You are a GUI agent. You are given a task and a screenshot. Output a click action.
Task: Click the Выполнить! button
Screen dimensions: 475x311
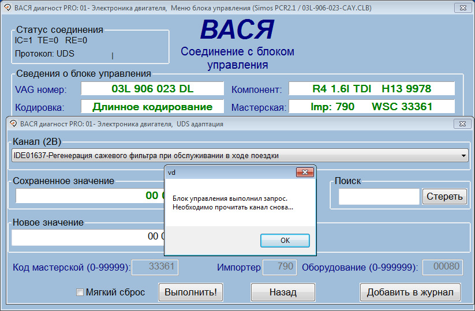click(190, 292)
